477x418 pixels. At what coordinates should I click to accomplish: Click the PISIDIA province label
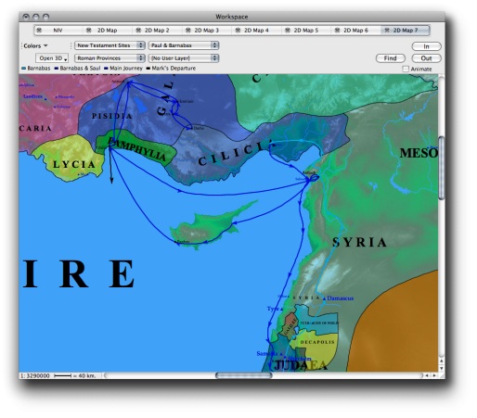(112, 116)
